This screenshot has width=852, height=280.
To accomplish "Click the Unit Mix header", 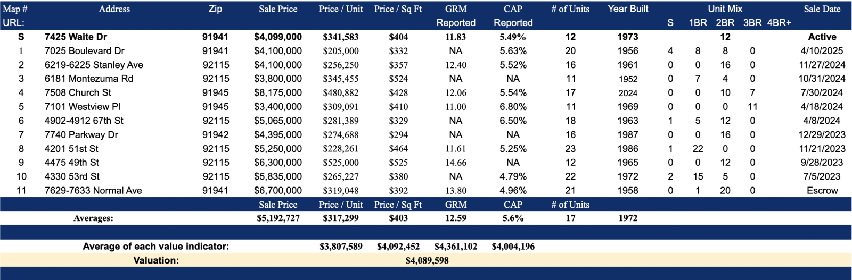I will pos(725,9).
